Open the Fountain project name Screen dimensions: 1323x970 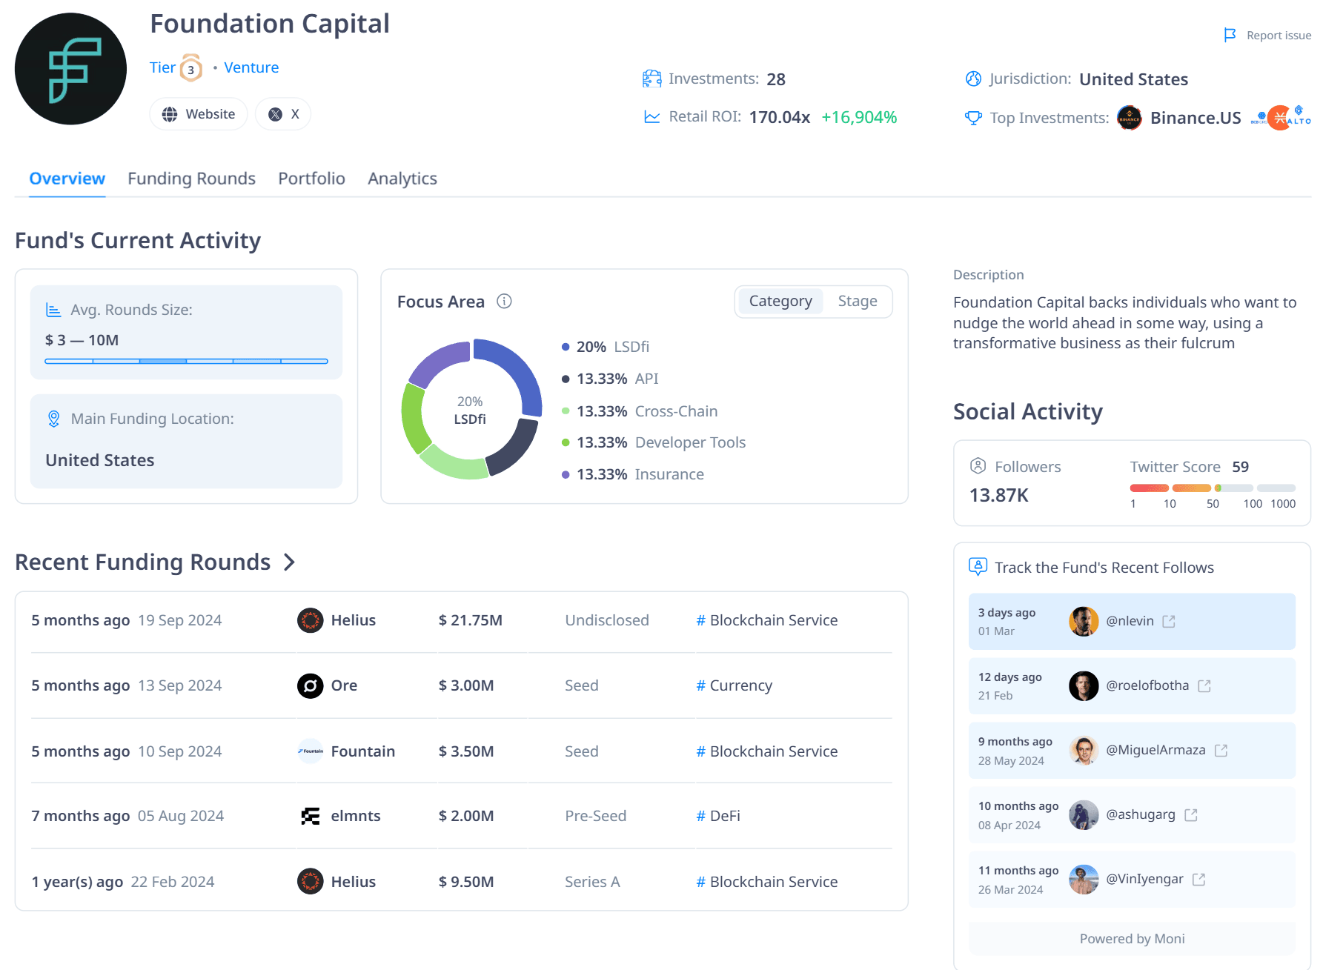(x=363, y=751)
